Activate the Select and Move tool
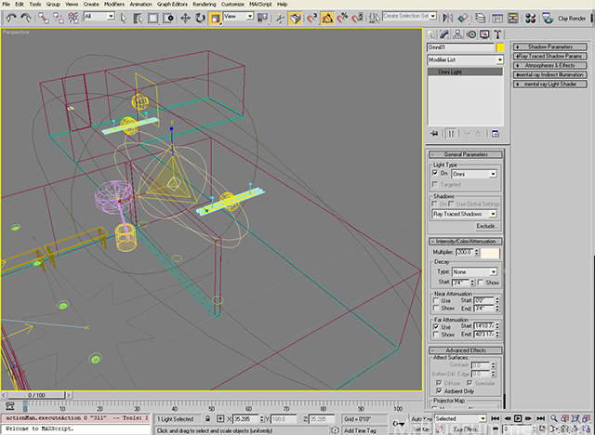 [185, 18]
